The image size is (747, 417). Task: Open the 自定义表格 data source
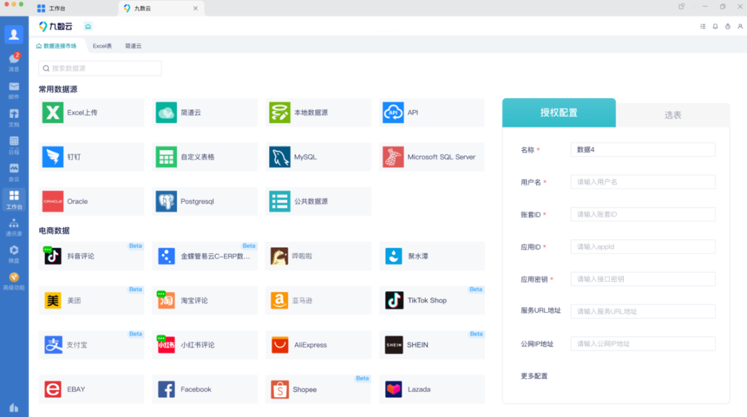click(x=205, y=157)
